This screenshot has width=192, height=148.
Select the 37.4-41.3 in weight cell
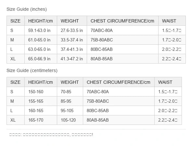(72, 49)
